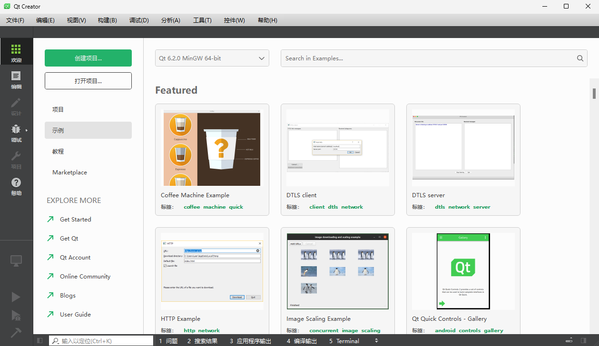Click the 'dtls' tag under DTLS client
The width and height of the screenshot is (599, 346).
click(x=333, y=207)
